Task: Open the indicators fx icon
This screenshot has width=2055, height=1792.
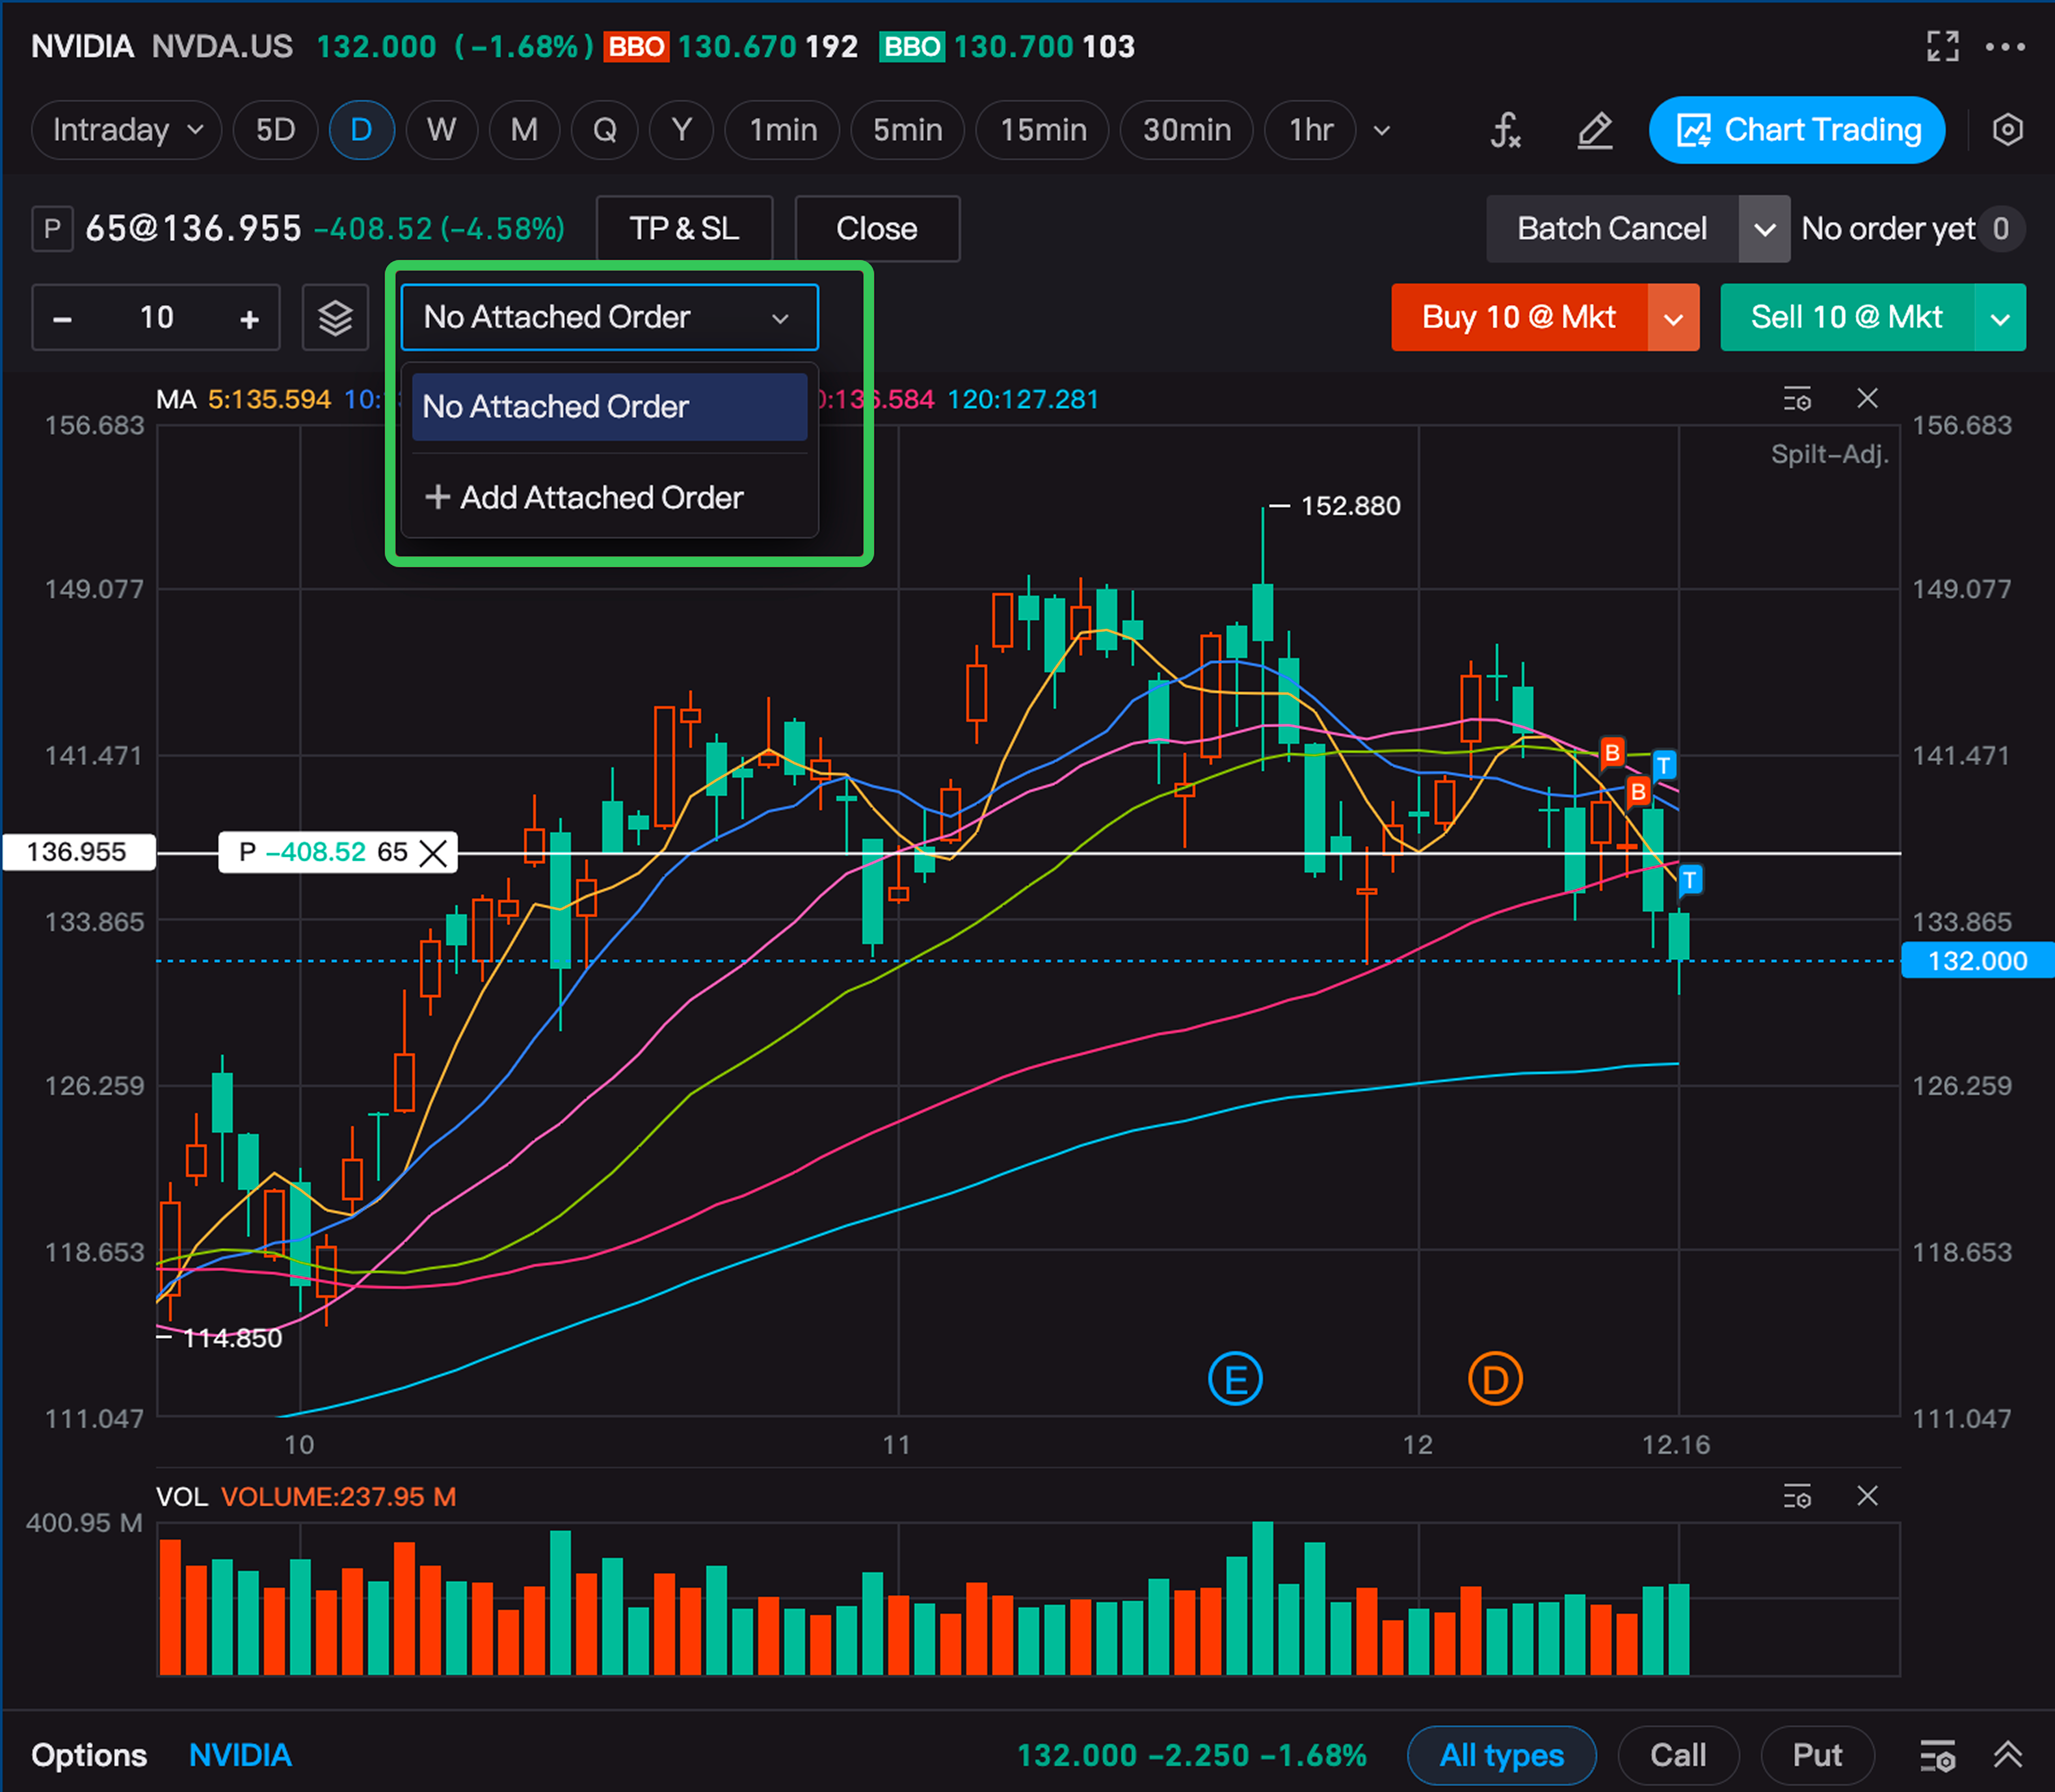Action: tap(1505, 130)
